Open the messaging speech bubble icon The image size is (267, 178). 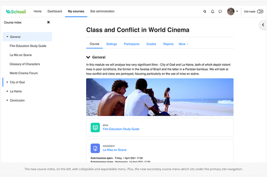coord(220,11)
